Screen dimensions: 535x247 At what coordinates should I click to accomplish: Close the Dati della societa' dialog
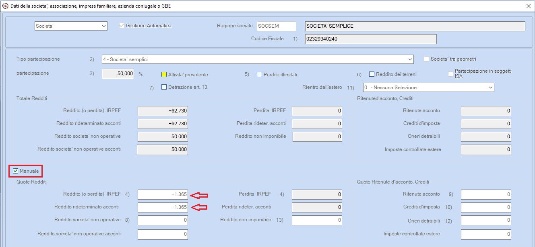click(x=528, y=6)
